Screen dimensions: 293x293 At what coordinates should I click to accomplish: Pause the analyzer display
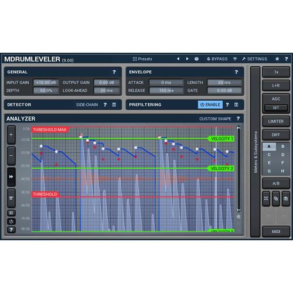[11, 213]
